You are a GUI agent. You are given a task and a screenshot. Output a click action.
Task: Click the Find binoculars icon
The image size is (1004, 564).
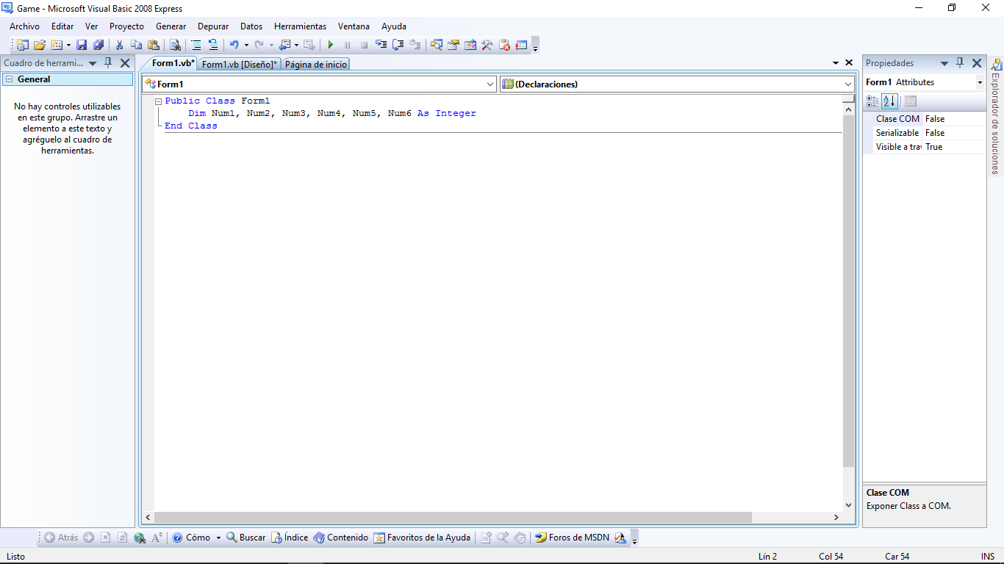tap(175, 45)
